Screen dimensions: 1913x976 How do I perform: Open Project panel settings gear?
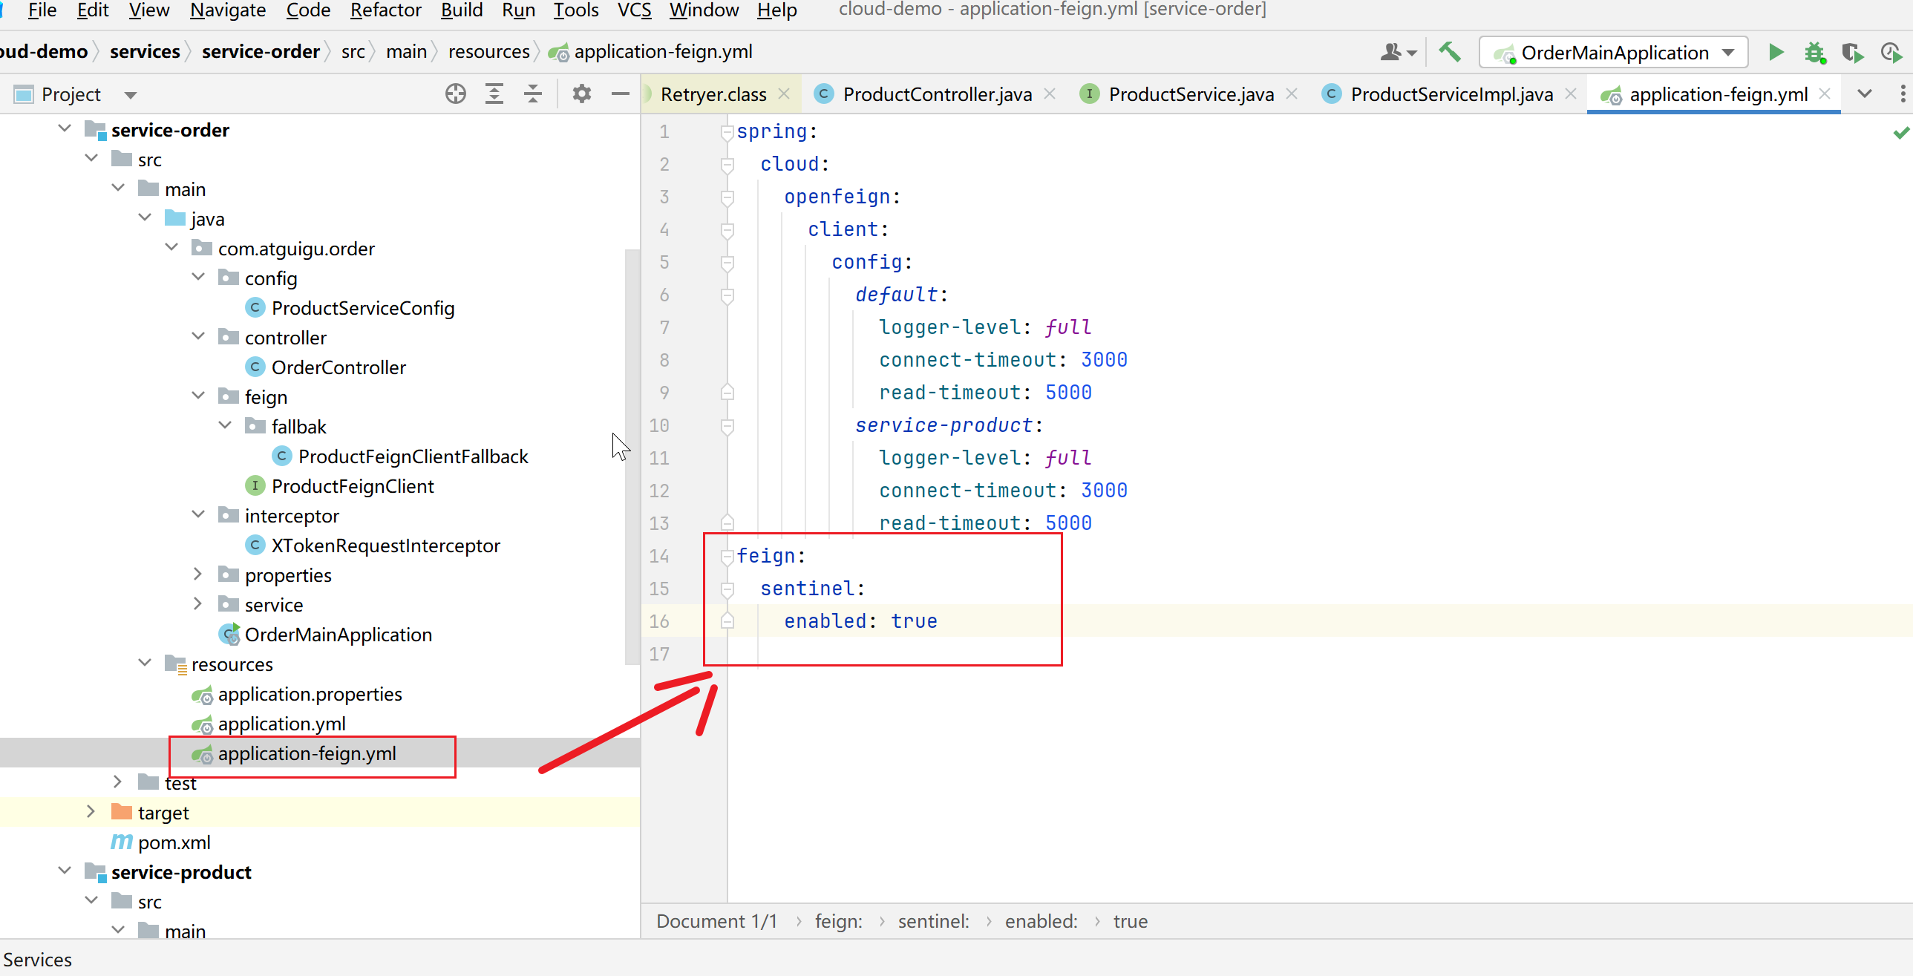pyautogui.click(x=581, y=94)
